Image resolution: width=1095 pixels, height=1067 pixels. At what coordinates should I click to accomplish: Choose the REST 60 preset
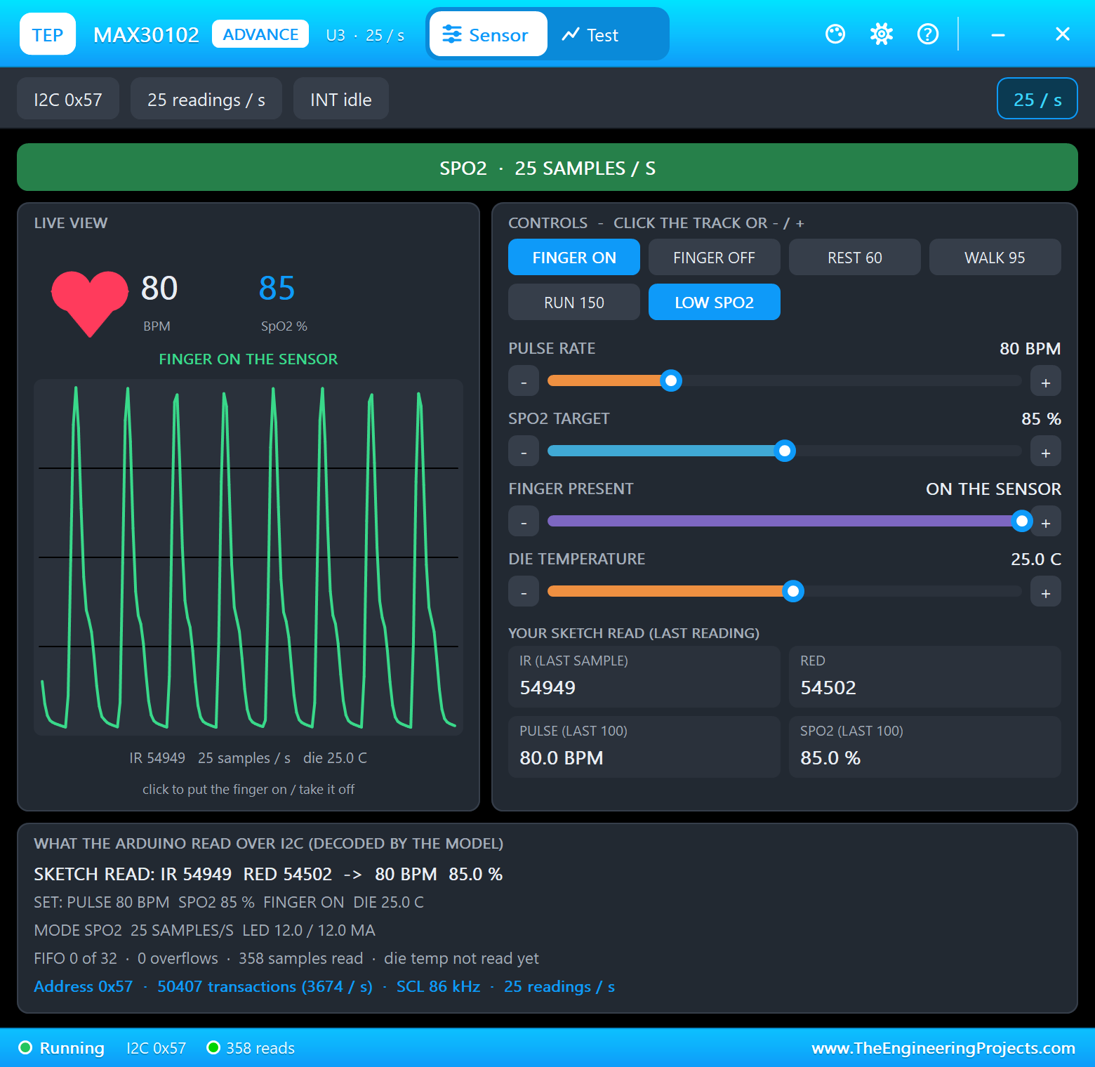click(855, 257)
